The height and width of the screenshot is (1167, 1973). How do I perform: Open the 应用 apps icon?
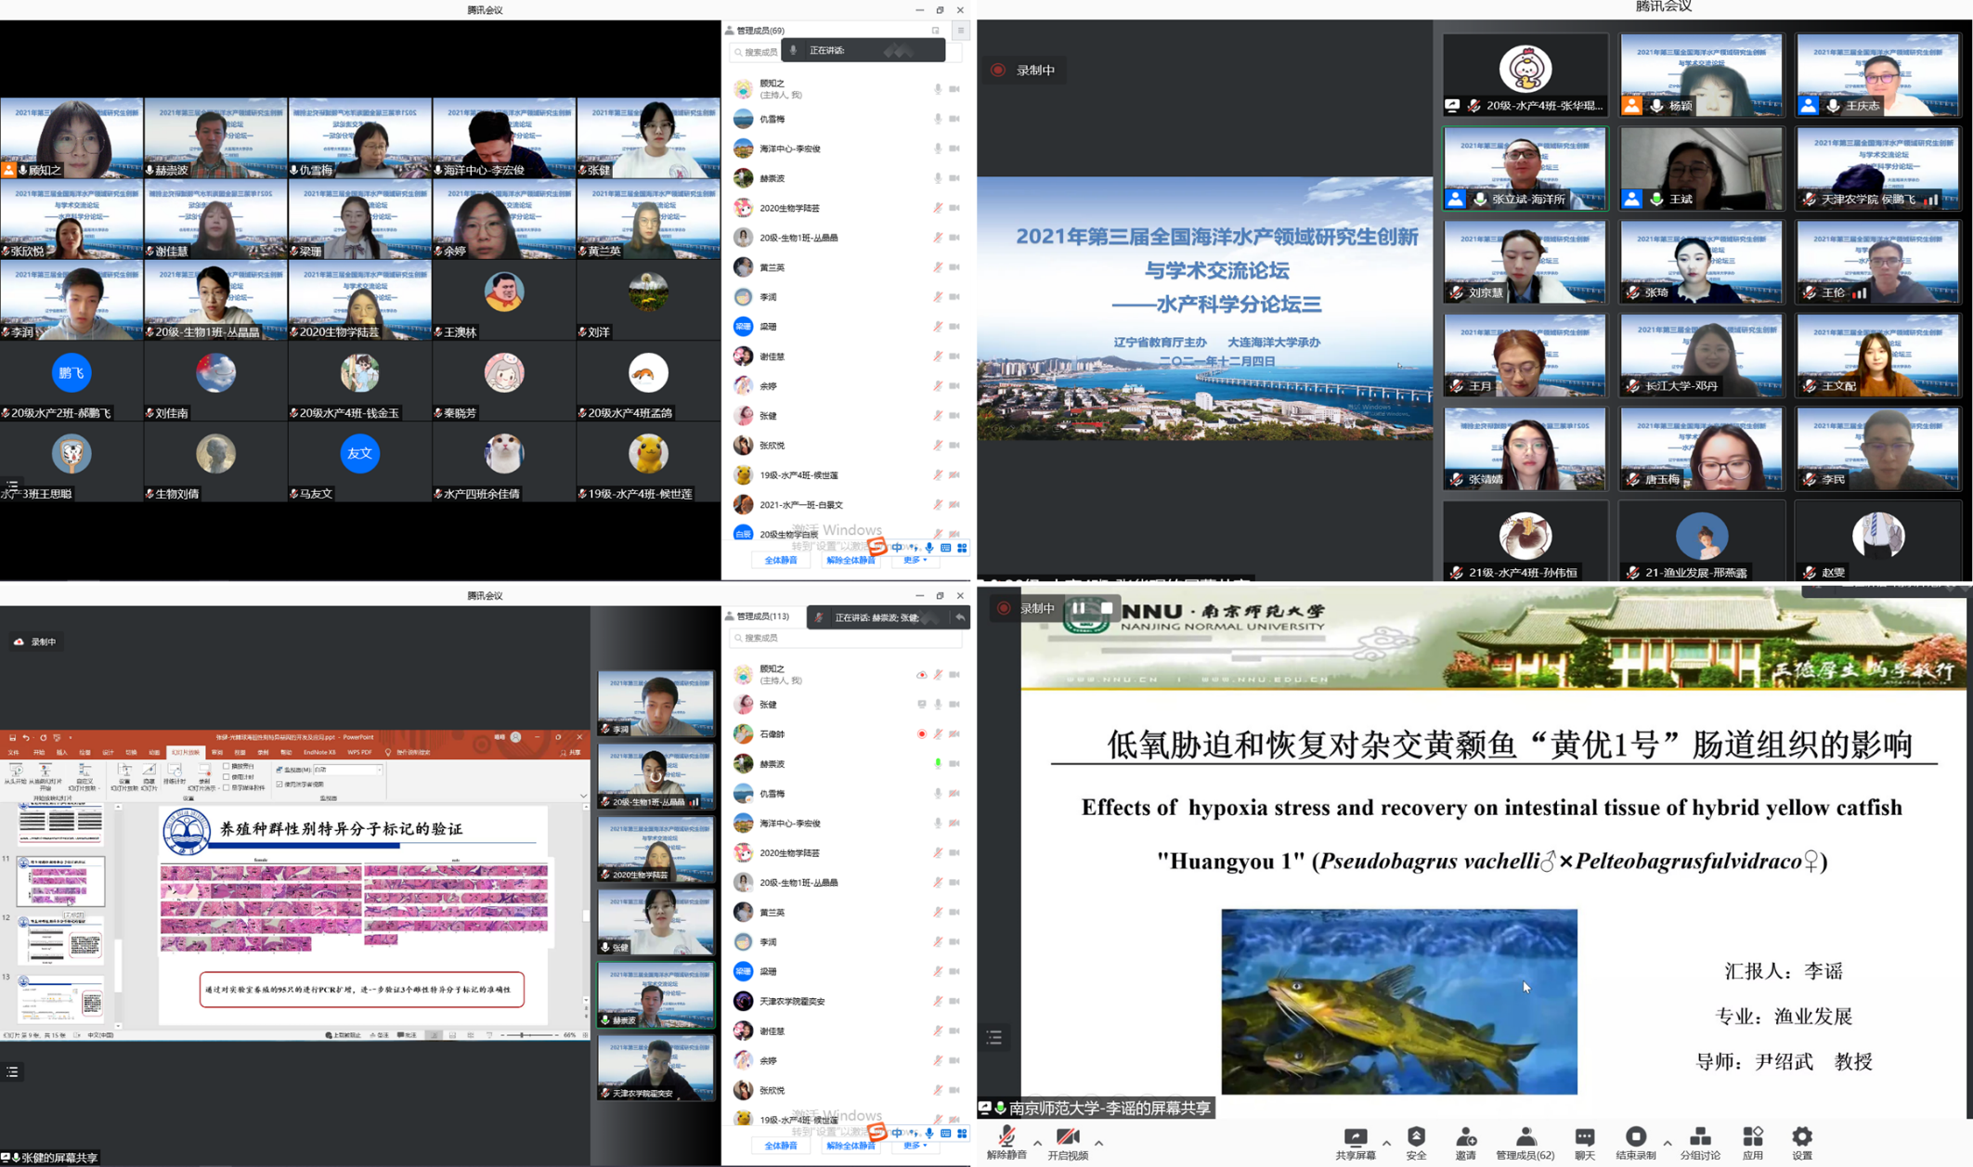[x=1752, y=1137]
